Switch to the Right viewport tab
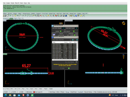Viewport: 130px width, 97px height. (15, 19)
